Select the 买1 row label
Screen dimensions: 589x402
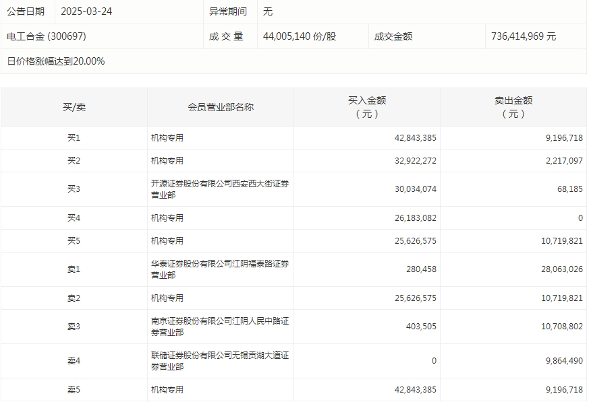73,137
